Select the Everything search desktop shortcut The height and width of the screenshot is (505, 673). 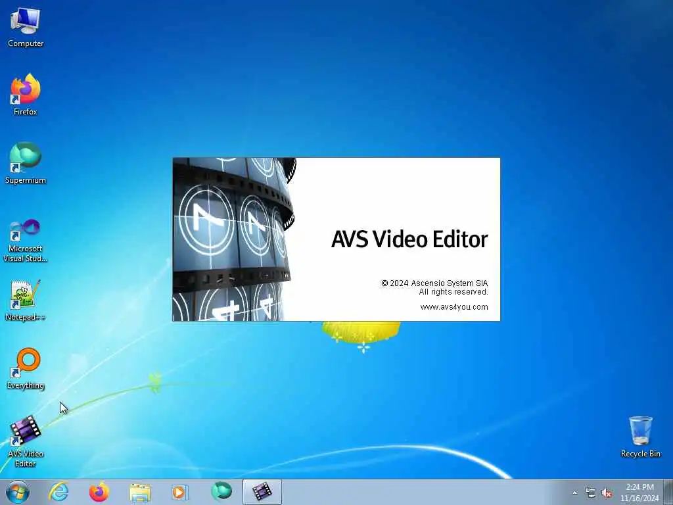click(x=26, y=368)
